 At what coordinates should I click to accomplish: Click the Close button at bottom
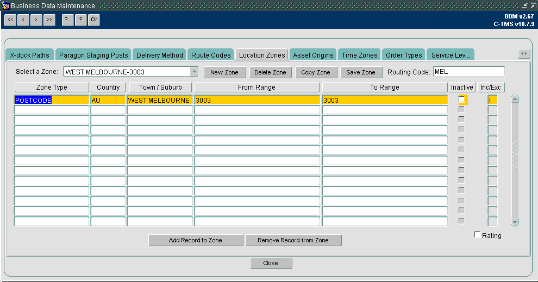coord(271,263)
